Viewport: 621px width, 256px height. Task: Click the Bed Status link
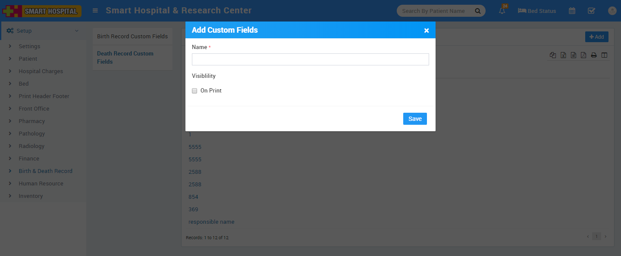pyautogui.click(x=537, y=11)
